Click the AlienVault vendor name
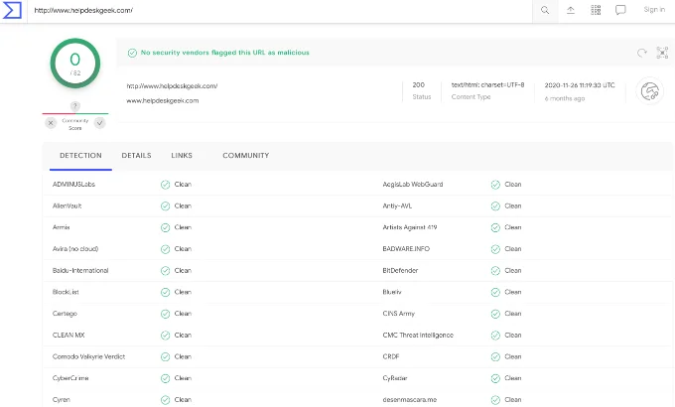The width and height of the screenshot is (675, 407). tap(67, 205)
